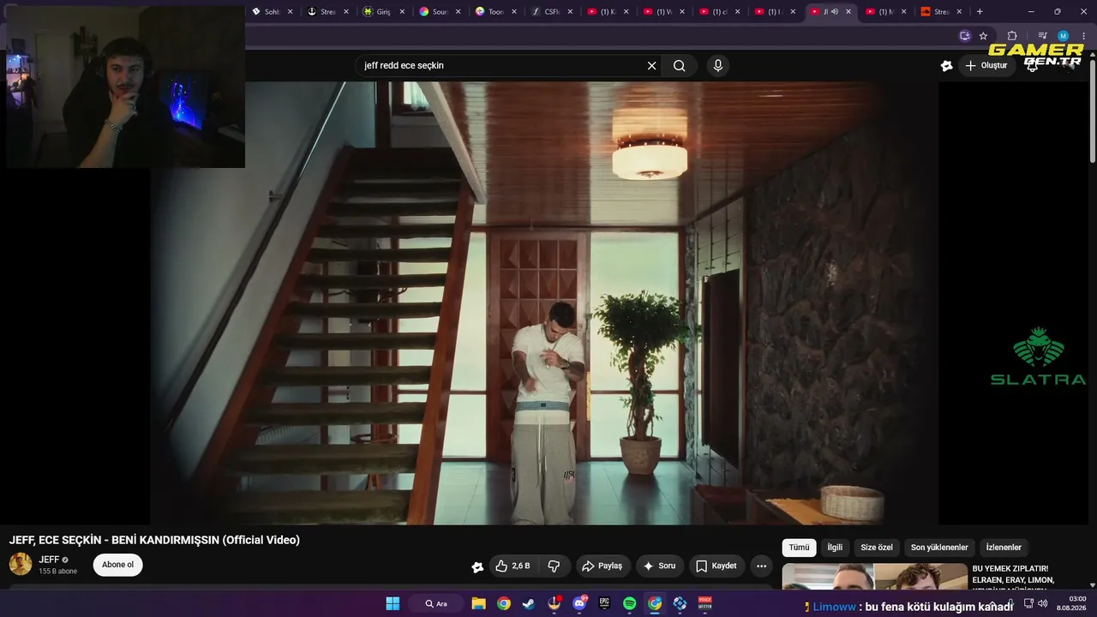Click the Soru ask button
The width and height of the screenshot is (1097, 617).
[x=660, y=566]
